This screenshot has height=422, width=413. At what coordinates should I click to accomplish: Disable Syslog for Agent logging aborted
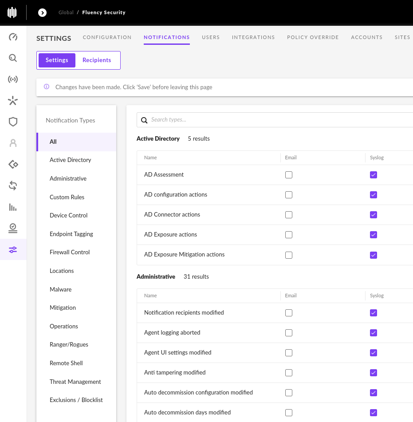point(374,333)
